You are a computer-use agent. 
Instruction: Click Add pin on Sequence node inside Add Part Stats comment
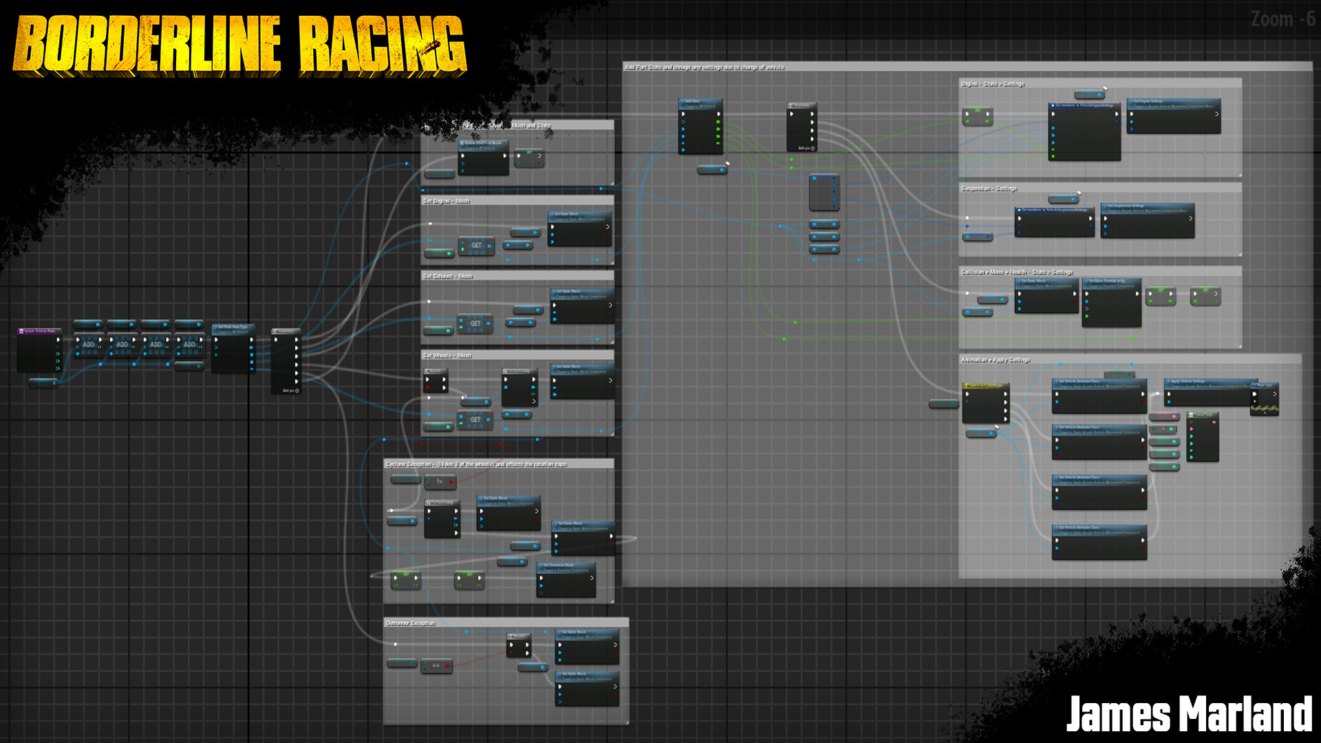point(806,148)
